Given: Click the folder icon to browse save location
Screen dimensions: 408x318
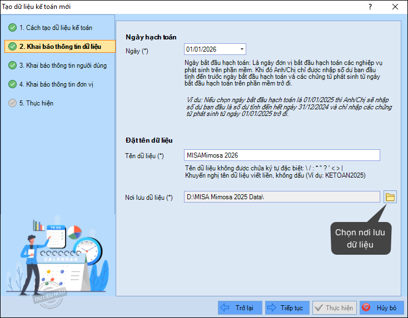Looking at the screenshot, I should 390,197.
